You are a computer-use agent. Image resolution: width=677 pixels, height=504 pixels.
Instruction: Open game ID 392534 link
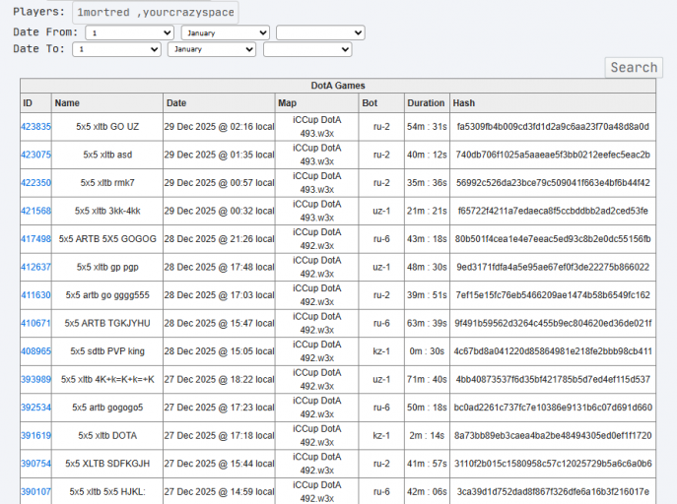point(35,408)
